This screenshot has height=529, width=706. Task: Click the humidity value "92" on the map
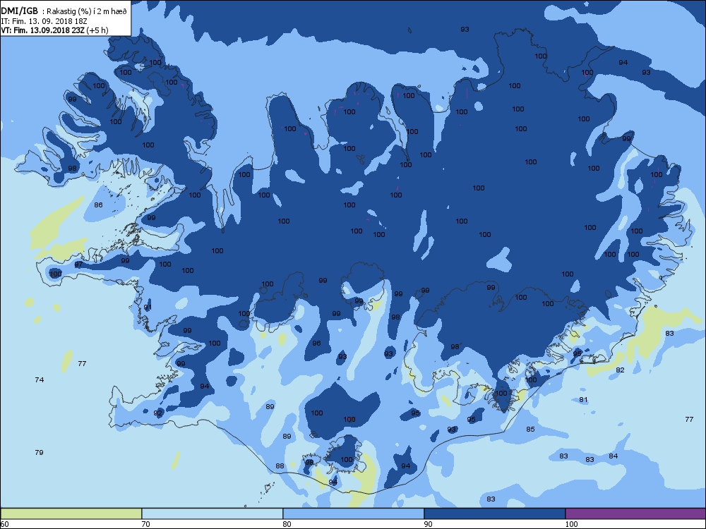coord(157,413)
